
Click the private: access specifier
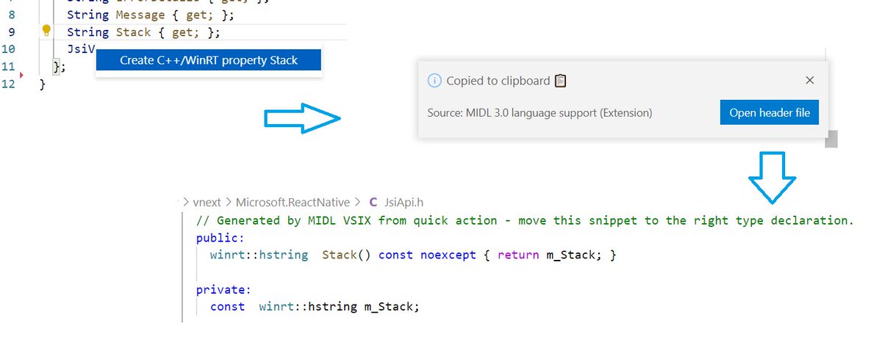223,289
